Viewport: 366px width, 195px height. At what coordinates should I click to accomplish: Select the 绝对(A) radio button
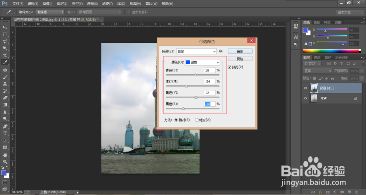click(197, 120)
